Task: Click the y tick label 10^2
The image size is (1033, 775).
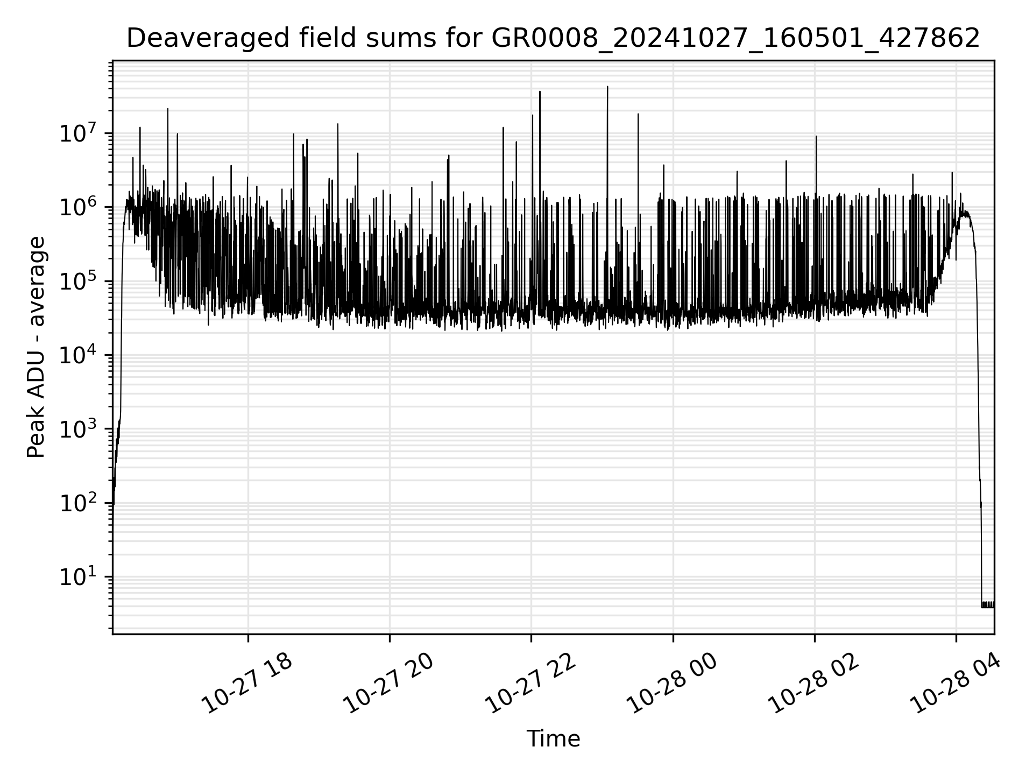Action: 79,502
